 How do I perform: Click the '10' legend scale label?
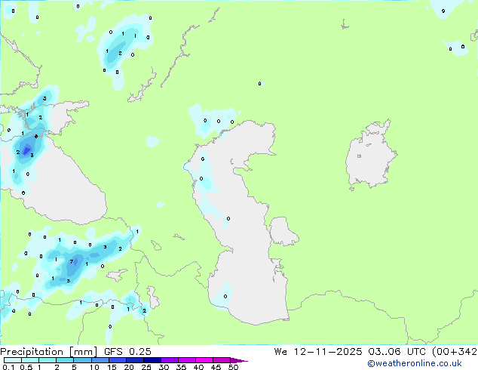94,367
